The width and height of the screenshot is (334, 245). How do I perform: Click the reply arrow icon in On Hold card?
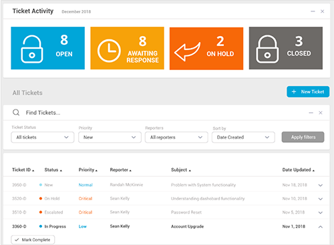(187, 51)
